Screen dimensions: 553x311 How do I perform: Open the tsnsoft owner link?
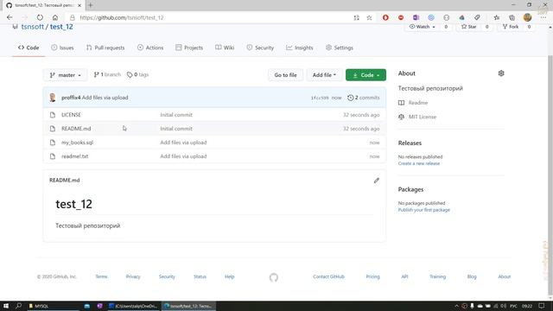pos(33,27)
